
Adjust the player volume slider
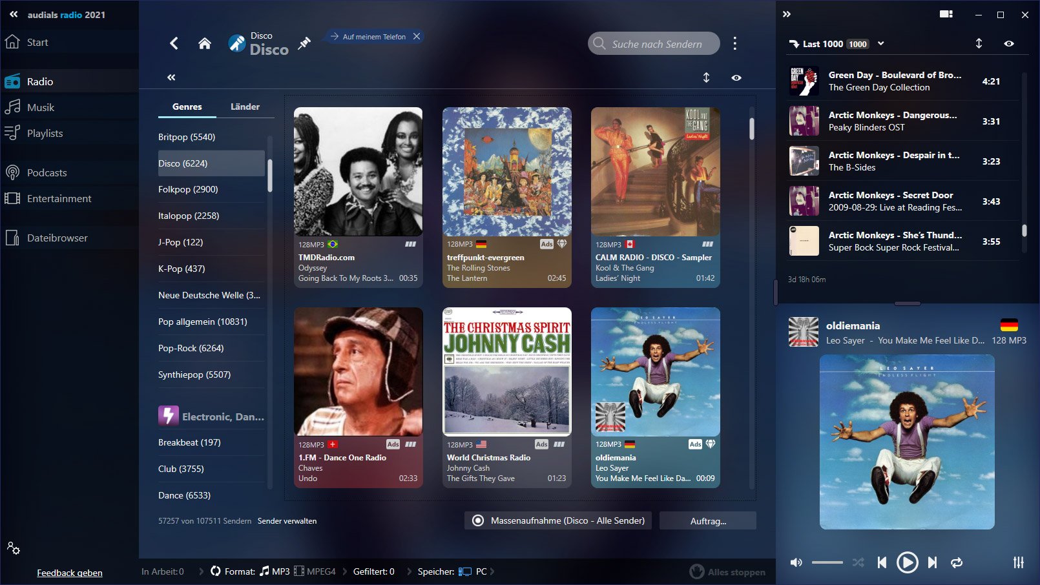click(827, 562)
